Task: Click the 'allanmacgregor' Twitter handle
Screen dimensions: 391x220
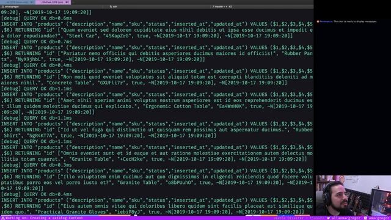Action: (346, 218)
